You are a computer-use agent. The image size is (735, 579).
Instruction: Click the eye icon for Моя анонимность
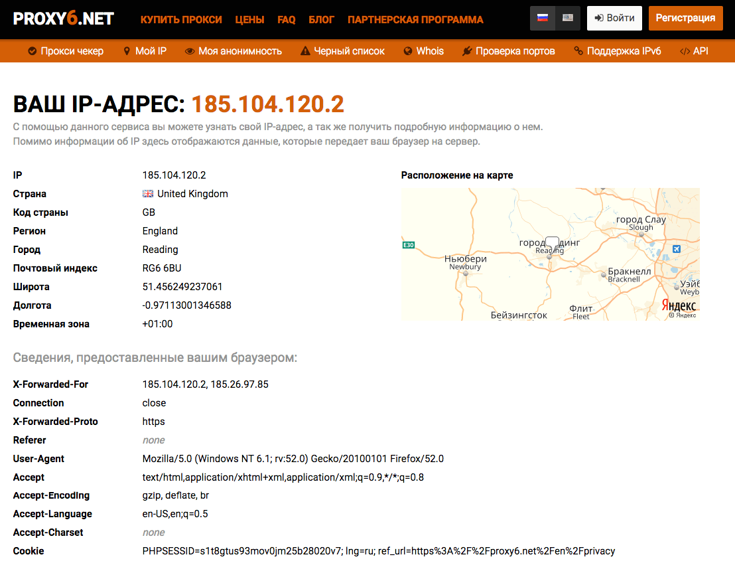tap(190, 51)
